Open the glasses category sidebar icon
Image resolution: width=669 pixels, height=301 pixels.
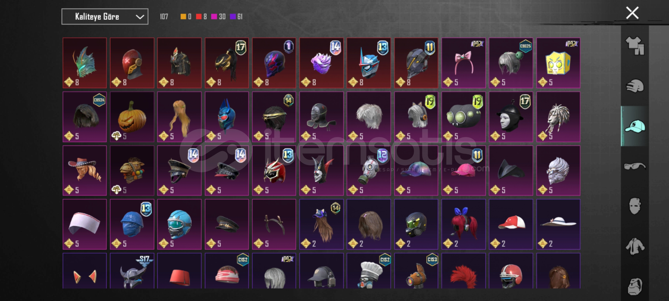635,166
